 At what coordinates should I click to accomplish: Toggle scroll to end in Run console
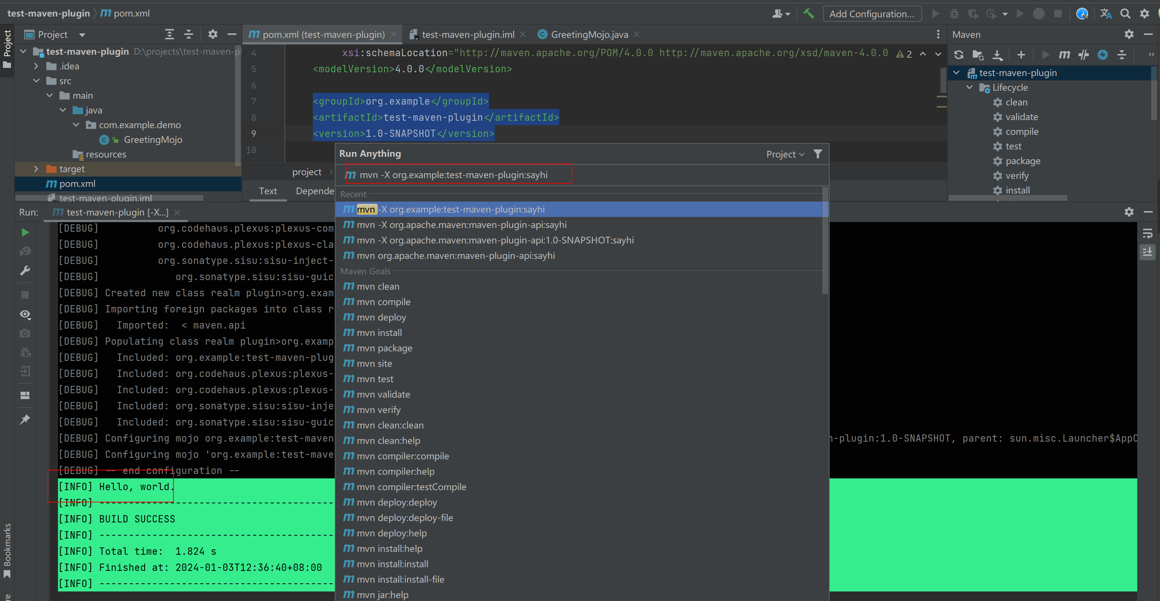tap(1147, 251)
